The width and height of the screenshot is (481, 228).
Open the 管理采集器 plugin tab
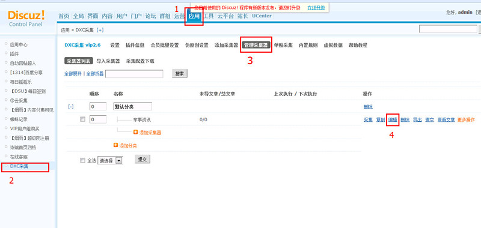pos(256,45)
